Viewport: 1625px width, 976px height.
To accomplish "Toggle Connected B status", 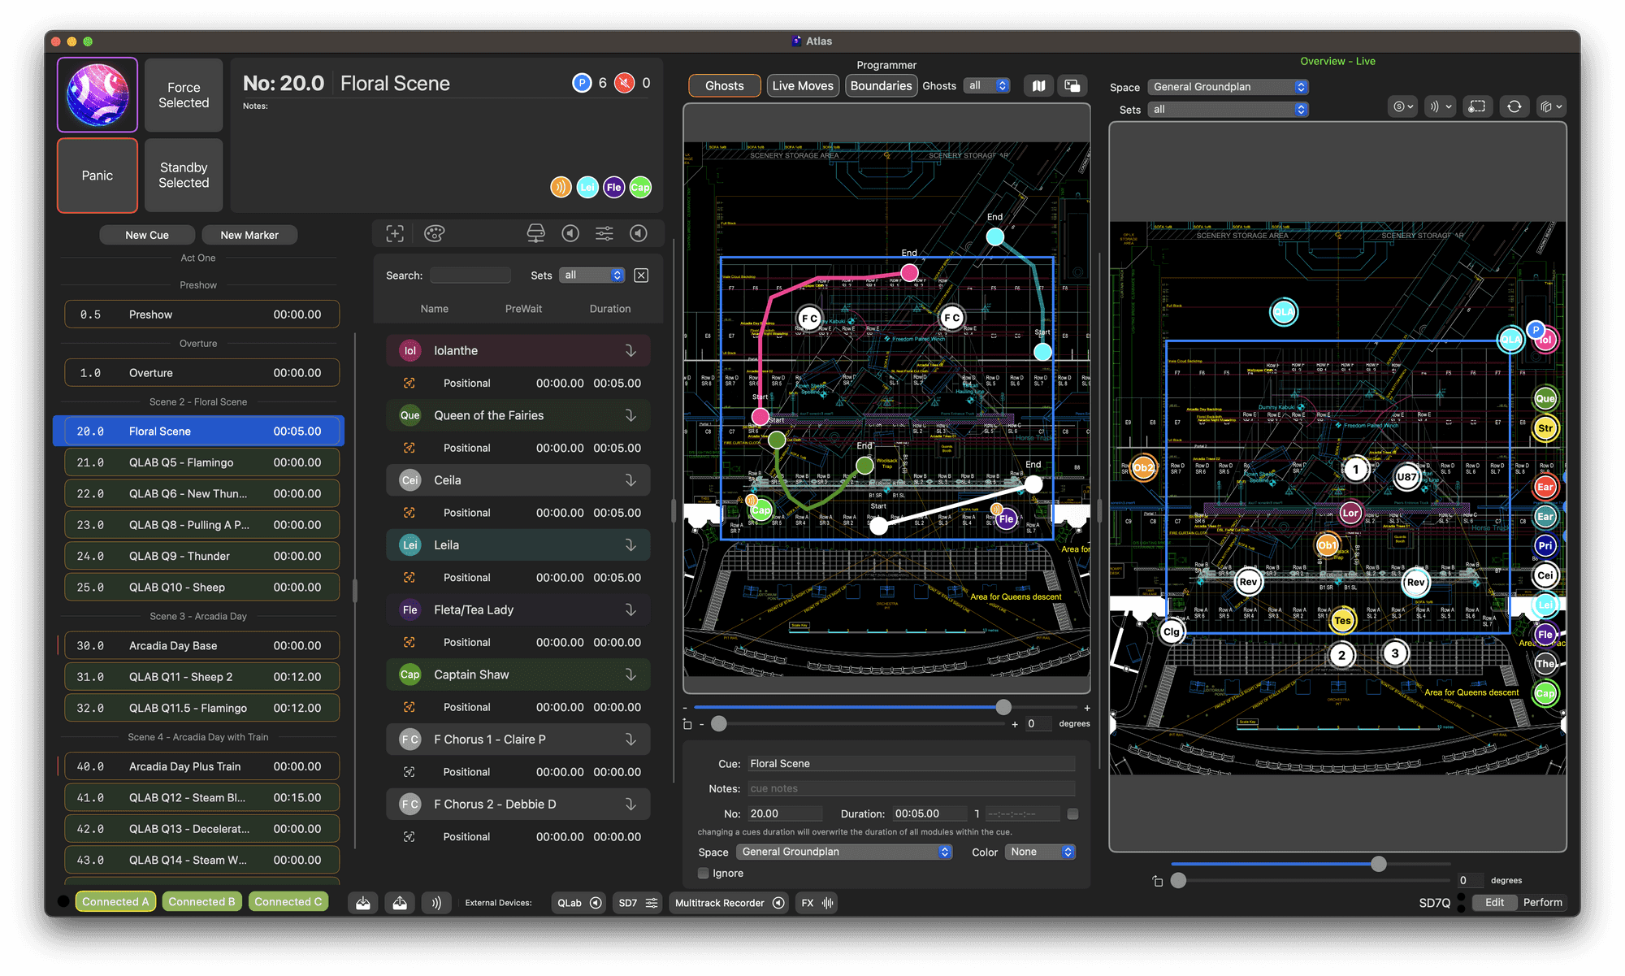I will click(x=201, y=902).
